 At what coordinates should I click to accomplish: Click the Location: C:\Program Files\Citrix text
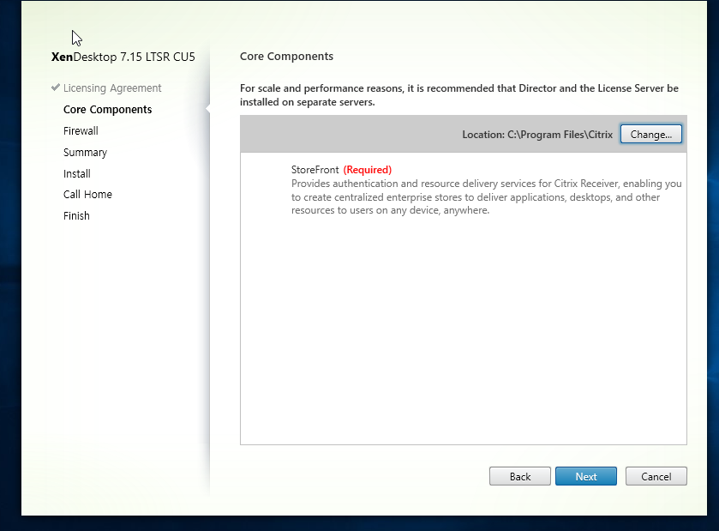point(537,135)
